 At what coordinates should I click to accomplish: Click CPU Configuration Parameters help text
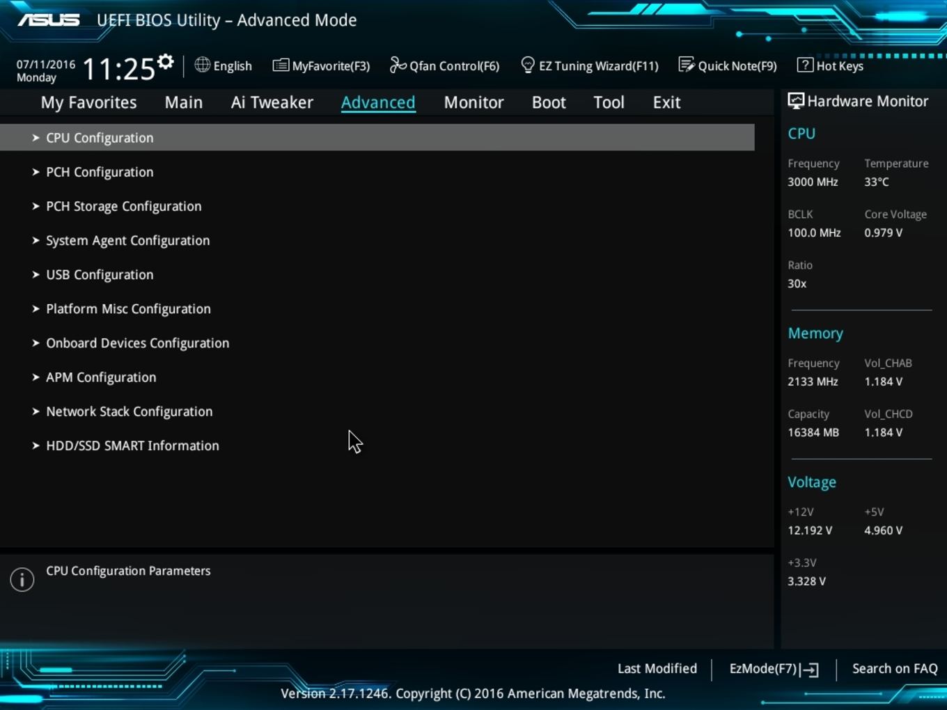point(128,571)
